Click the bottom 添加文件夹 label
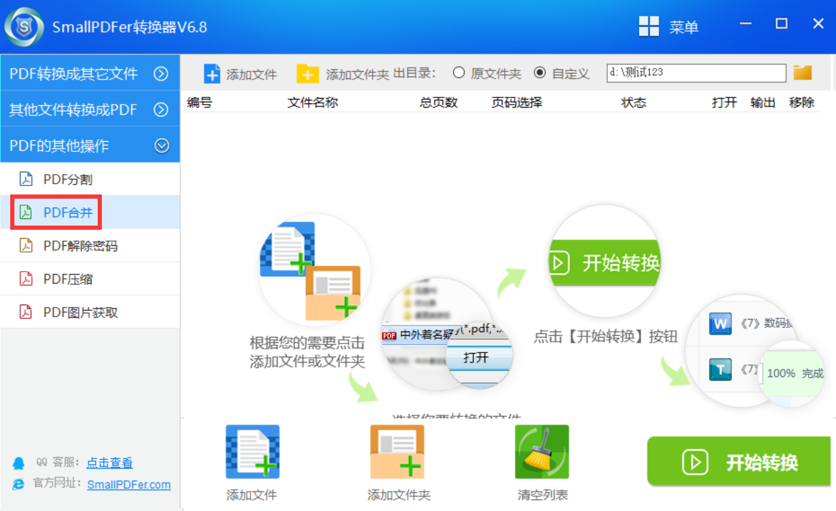 [399, 495]
